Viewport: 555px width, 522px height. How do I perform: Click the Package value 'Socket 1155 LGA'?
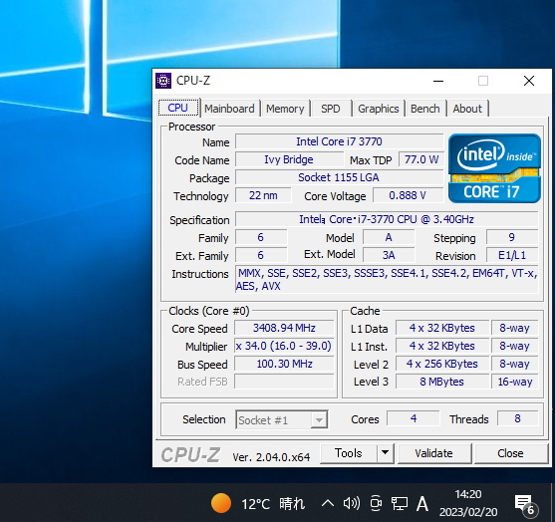click(x=339, y=177)
